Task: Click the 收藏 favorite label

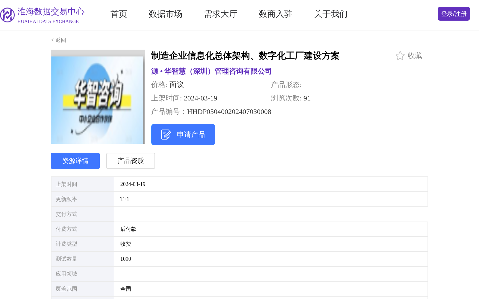Action: [x=415, y=56]
